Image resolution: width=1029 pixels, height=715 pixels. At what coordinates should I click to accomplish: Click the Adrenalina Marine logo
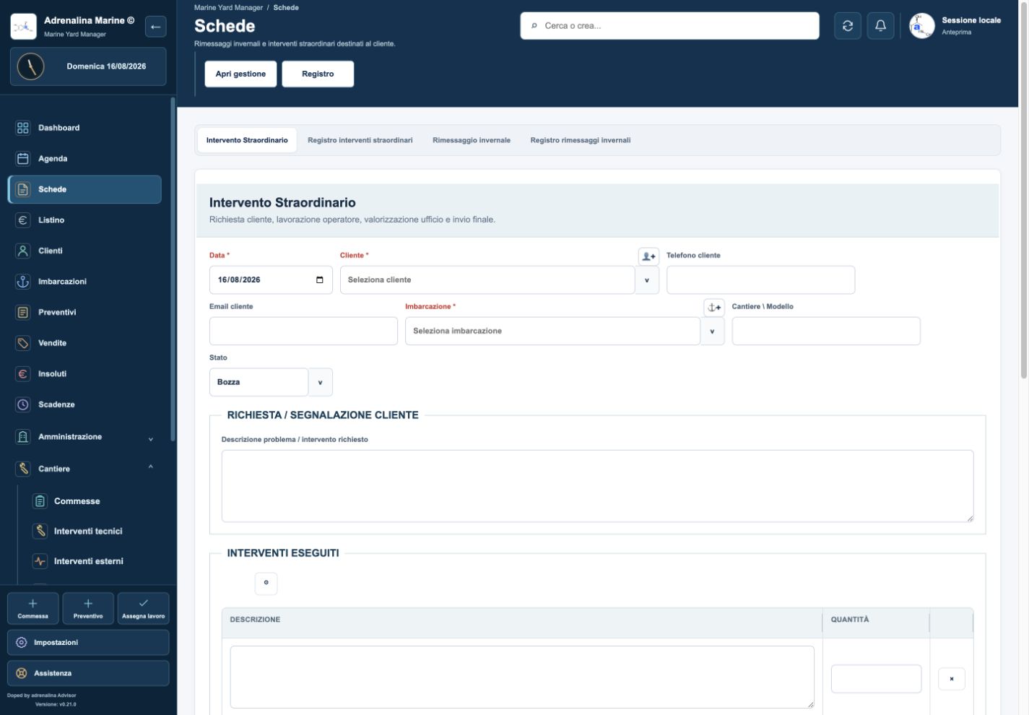(24, 27)
